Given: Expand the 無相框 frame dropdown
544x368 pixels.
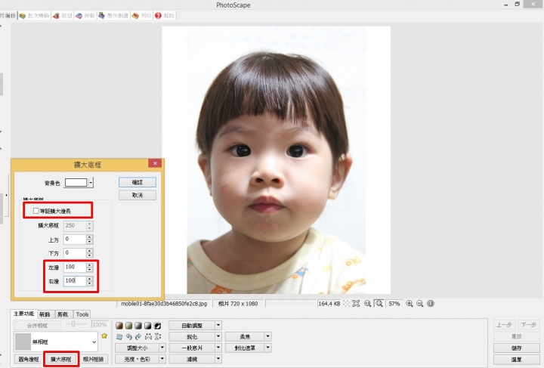Looking at the screenshot, I should click(x=94, y=342).
